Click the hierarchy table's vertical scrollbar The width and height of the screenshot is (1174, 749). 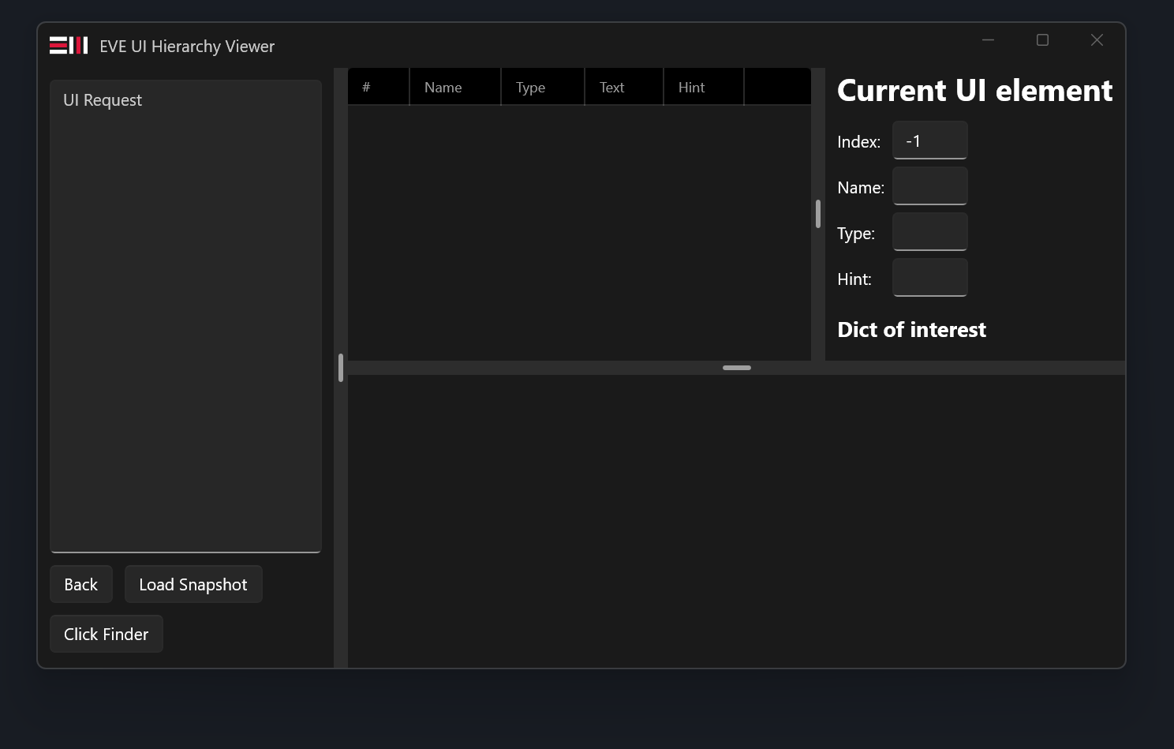[x=817, y=214]
